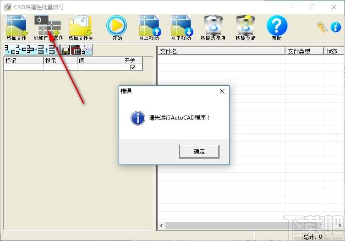Viewport: 345px width, 241px height.
Task: Click the 提示 column header
Action: tap(60, 60)
